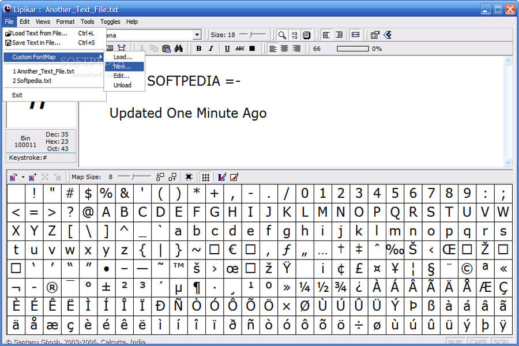The image size is (519, 346).
Task: Click the 0% progress bar
Action: pos(352,48)
